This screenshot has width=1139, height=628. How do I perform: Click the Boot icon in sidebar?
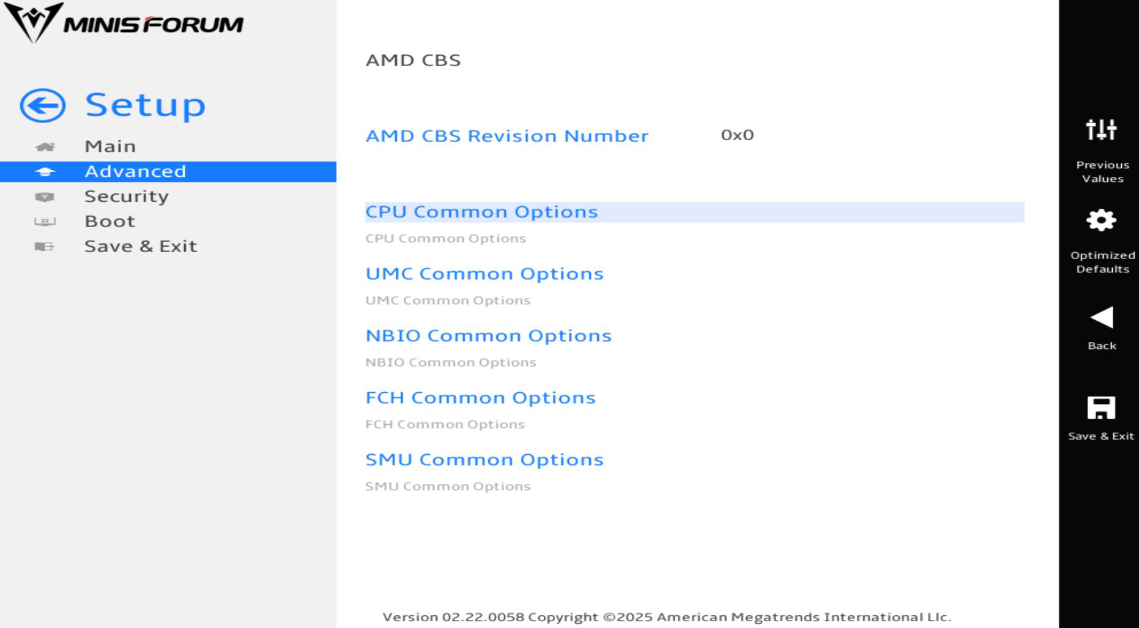(x=45, y=222)
